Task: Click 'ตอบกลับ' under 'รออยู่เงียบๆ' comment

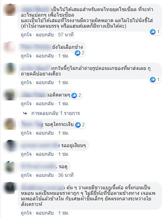Action: [x=45, y=154]
